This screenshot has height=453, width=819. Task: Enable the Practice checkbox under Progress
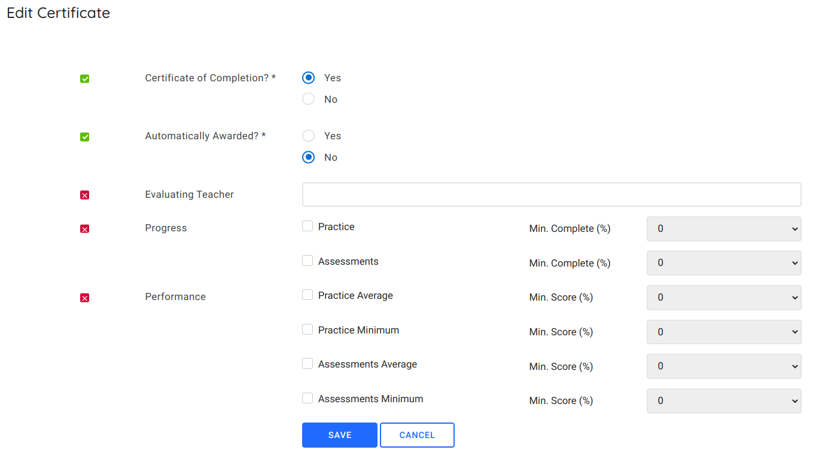(x=307, y=225)
